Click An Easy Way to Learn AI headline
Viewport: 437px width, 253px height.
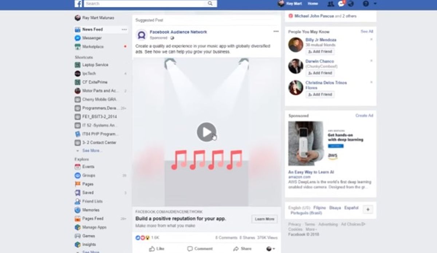click(x=311, y=172)
